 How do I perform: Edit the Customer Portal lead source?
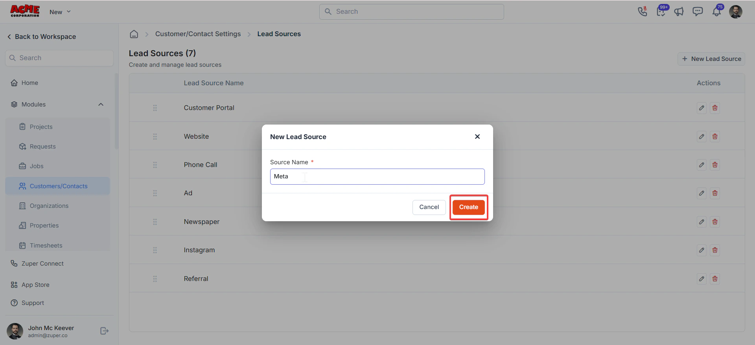pos(702,108)
